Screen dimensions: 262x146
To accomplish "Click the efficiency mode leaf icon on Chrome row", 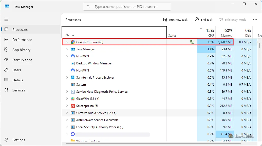I will (192, 42).
